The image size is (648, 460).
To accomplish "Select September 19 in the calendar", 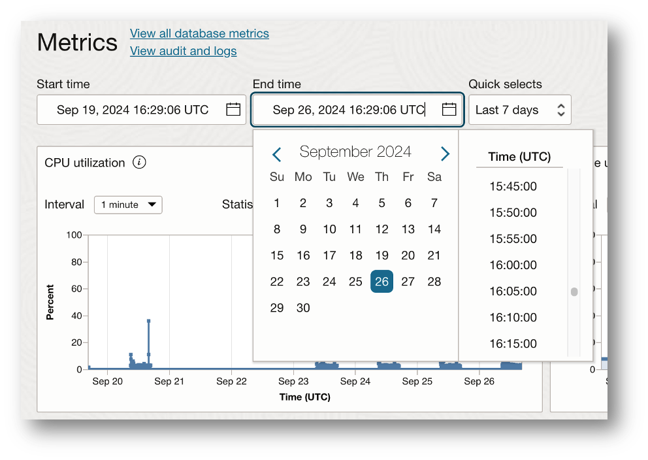I will (x=381, y=255).
